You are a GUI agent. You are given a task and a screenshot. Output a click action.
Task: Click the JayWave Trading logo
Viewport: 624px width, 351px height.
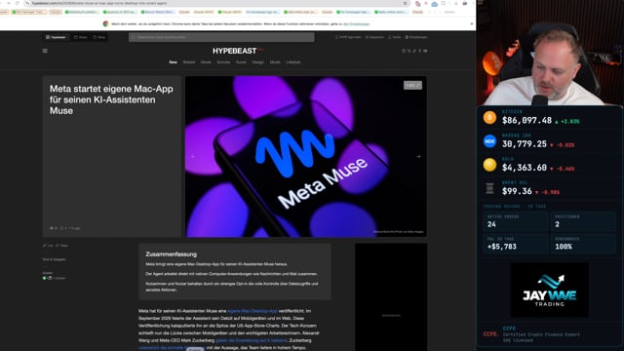click(x=549, y=291)
